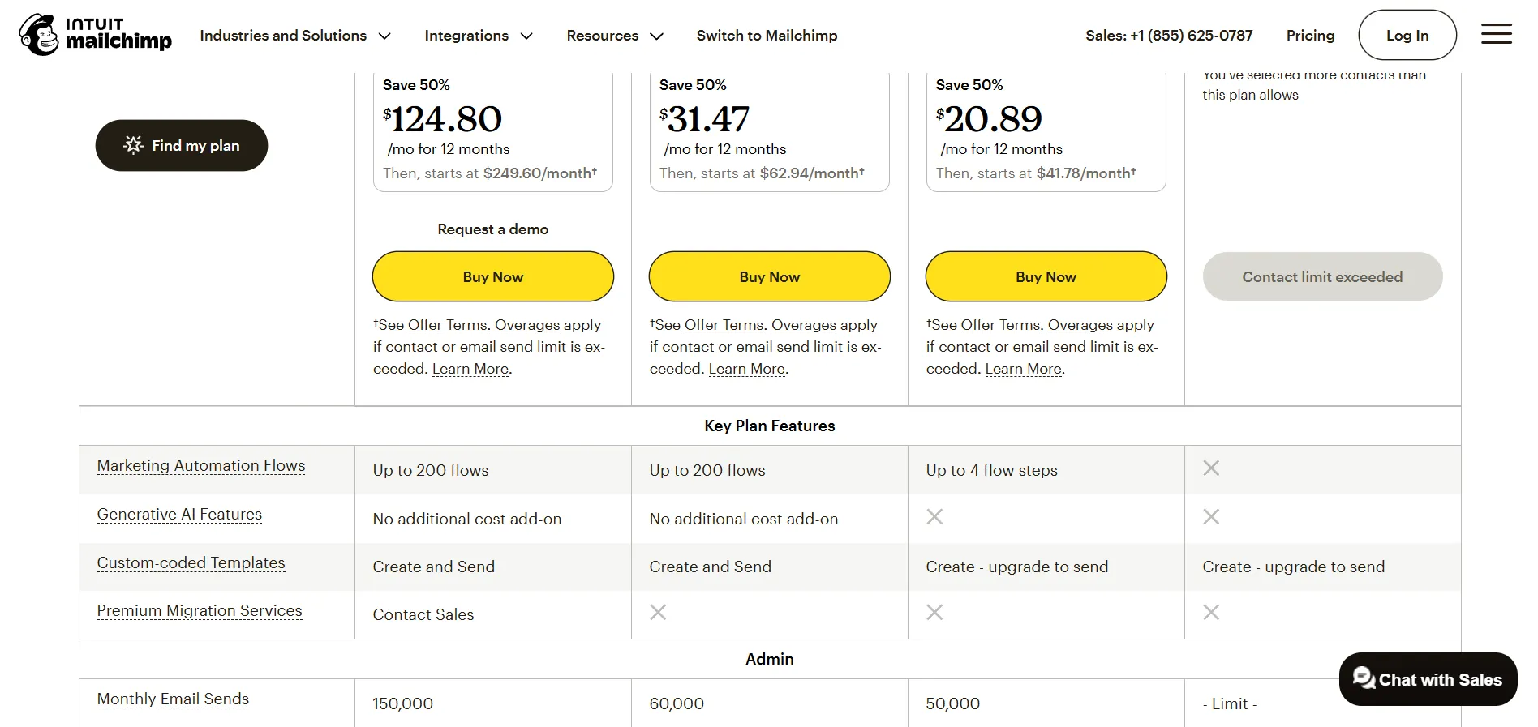Open Marketing Automation Flows feature link
This screenshot has width=1538, height=727.
click(201, 466)
